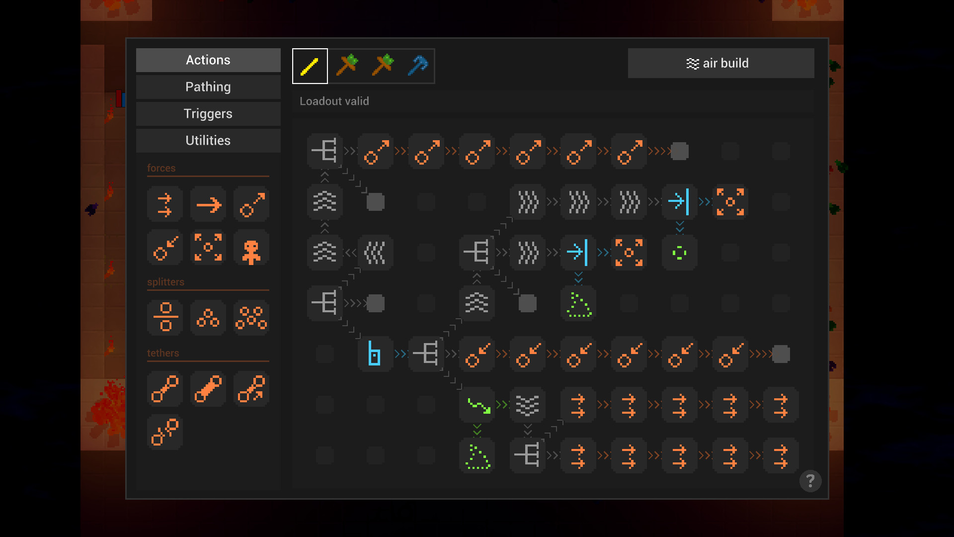Show the Utilities category
Screen dimensions: 954x537
pos(208,140)
